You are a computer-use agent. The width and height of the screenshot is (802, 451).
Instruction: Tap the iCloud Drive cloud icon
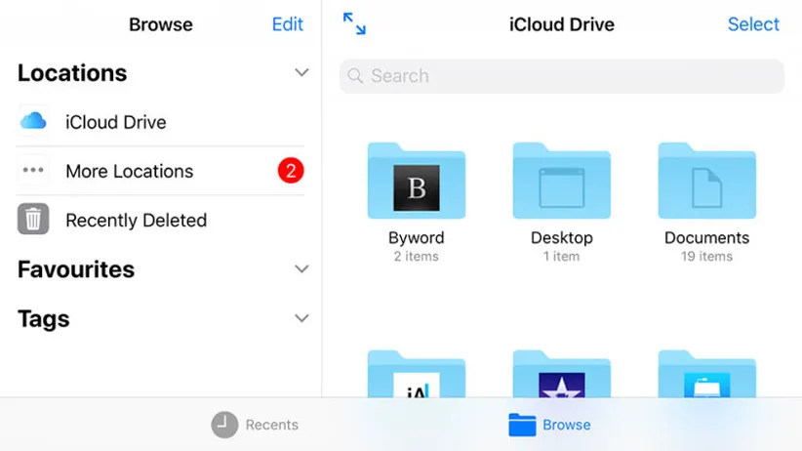33,122
